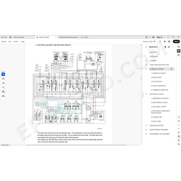This screenshot has width=181, height=181.
Task: Click the Sign in button
Action: point(160,37)
